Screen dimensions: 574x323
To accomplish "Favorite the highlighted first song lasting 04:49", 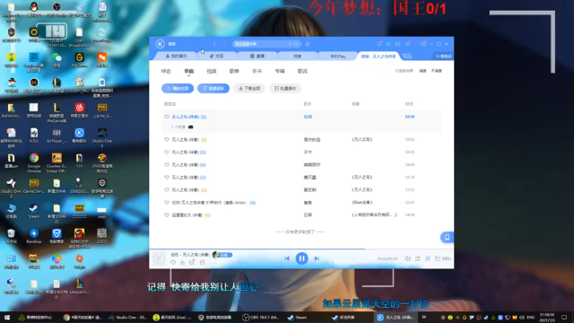I will pos(167,117).
